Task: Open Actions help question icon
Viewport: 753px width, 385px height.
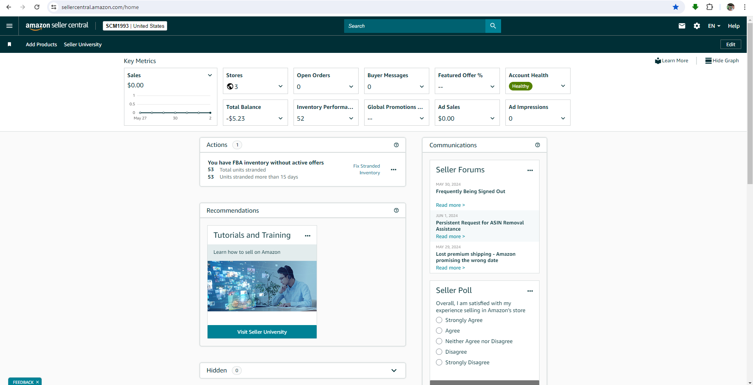Action: click(396, 145)
